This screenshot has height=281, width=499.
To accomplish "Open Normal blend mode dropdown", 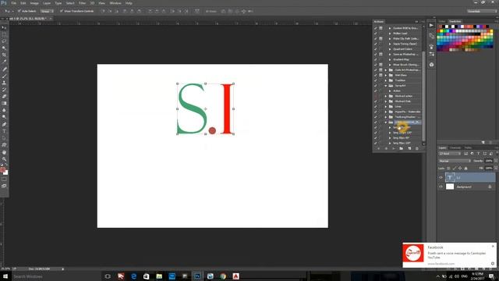I will click(x=455, y=161).
